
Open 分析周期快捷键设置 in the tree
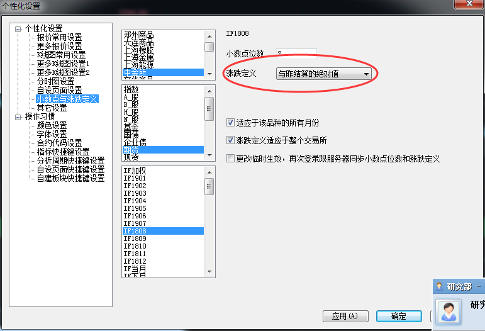71,160
